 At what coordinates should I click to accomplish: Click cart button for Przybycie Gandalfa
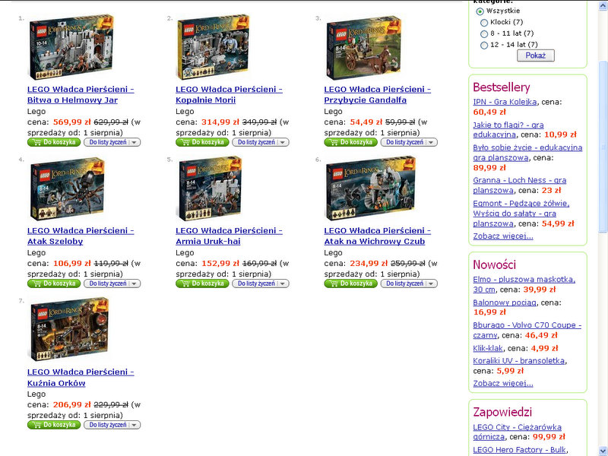point(350,142)
